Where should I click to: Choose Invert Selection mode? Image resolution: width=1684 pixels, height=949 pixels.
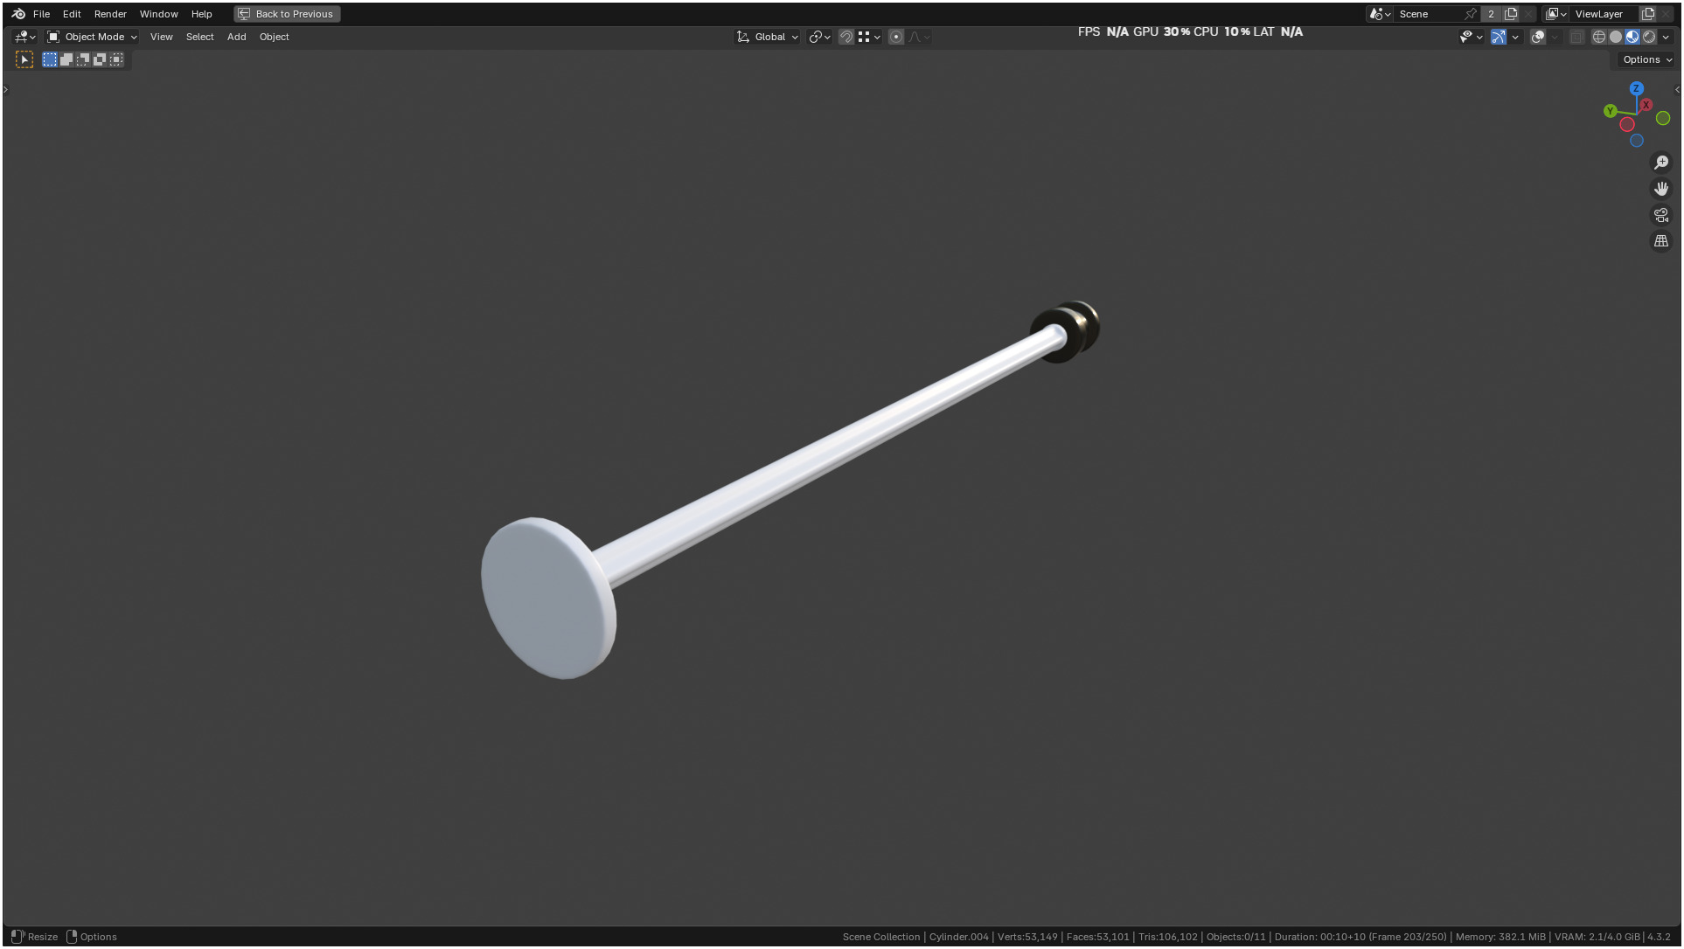click(x=100, y=59)
